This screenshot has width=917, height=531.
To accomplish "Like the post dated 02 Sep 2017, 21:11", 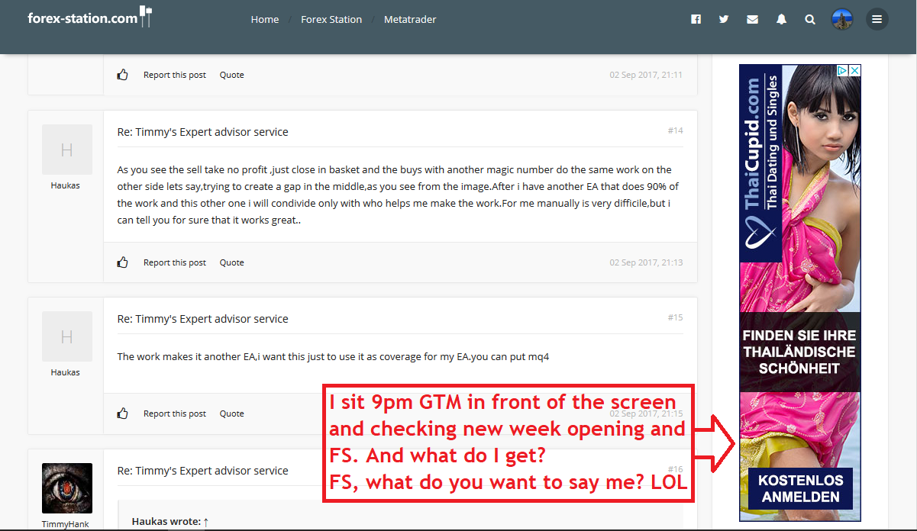I will pyautogui.click(x=122, y=75).
